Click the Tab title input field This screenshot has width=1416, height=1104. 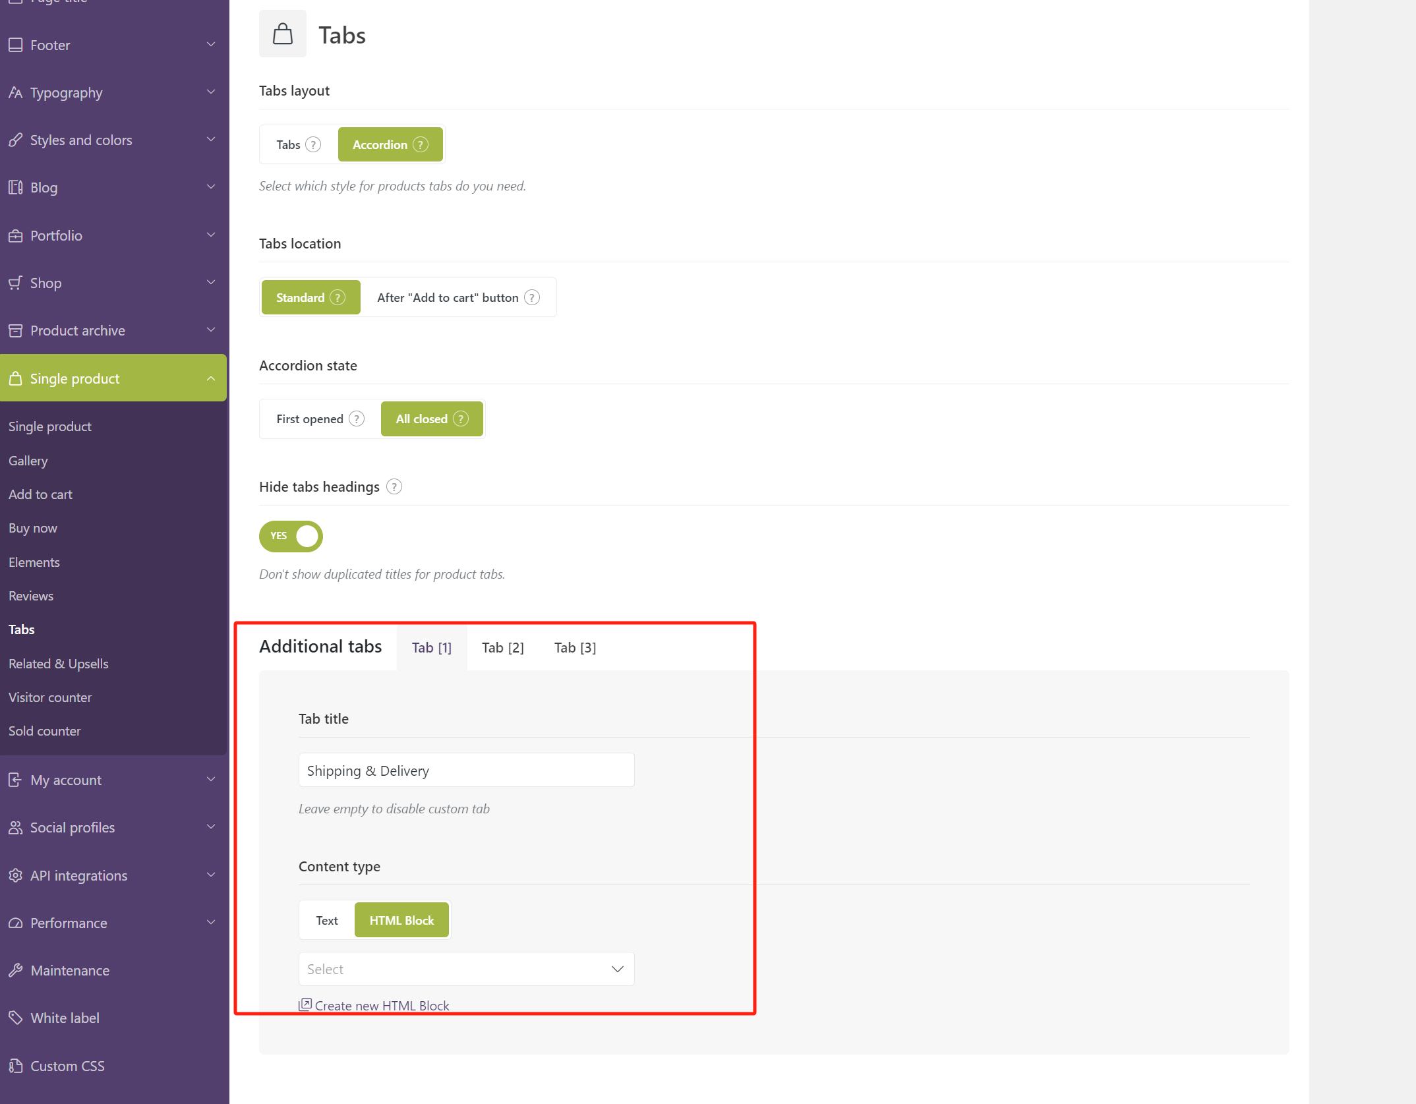466,770
